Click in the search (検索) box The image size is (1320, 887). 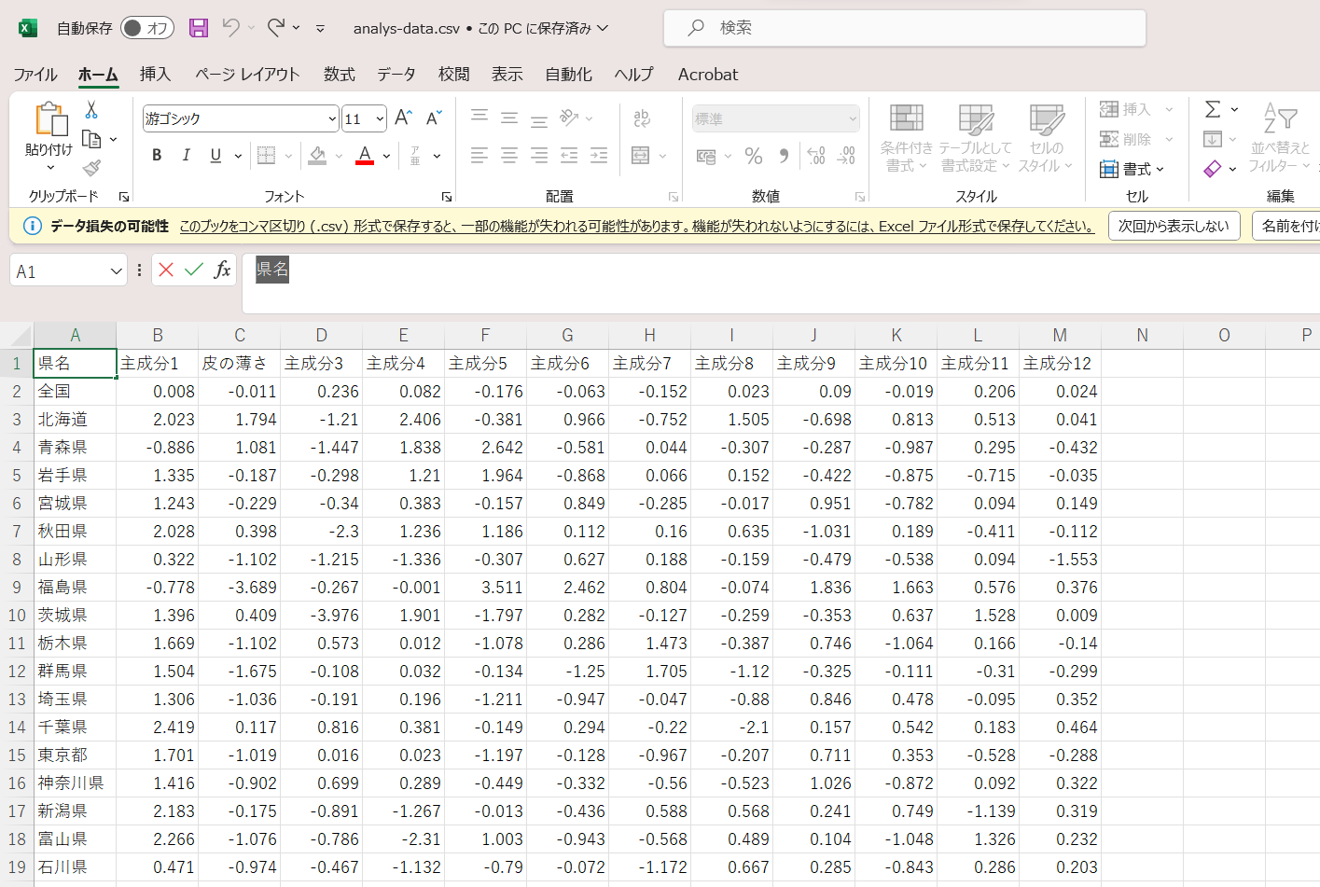pyautogui.click(x=905, y=28)
